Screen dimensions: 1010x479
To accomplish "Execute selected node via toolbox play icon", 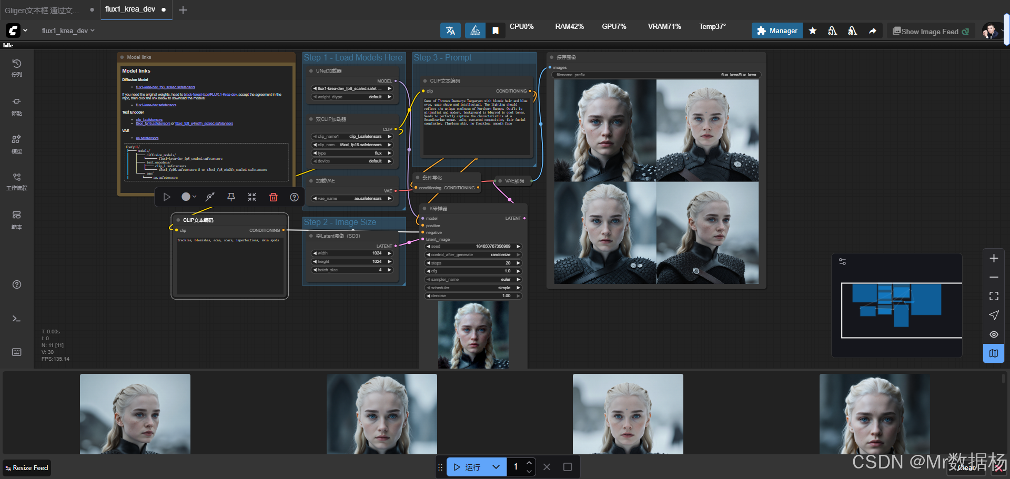I will [167, 197].
